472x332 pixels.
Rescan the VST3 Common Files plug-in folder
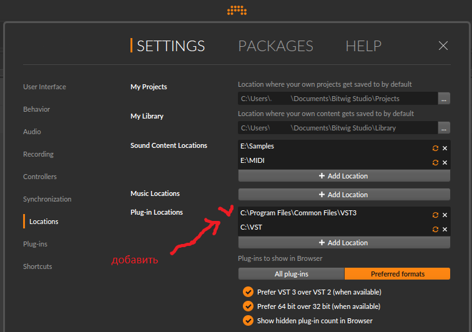435,215
